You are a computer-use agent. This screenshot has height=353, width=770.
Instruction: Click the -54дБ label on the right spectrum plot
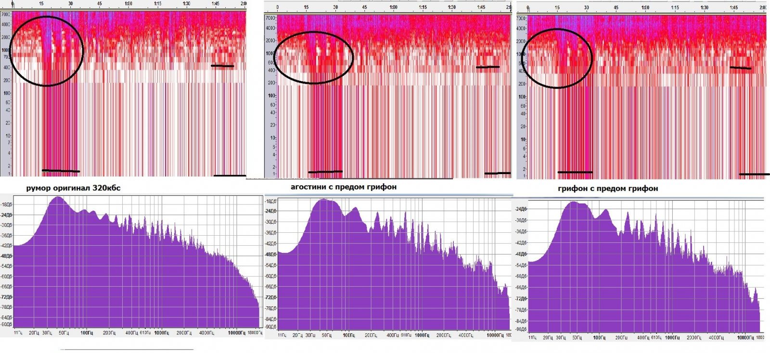522,265
